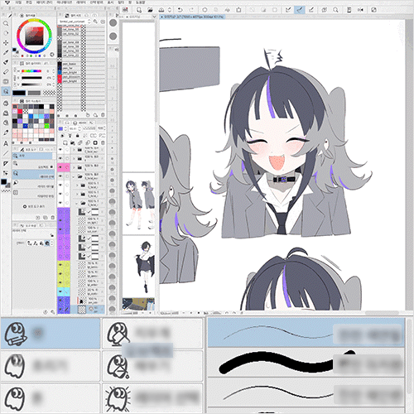414x414 pixels.
Task: Toggle eye visibility of the cyan-marked layer
Action: click(60, 291)
